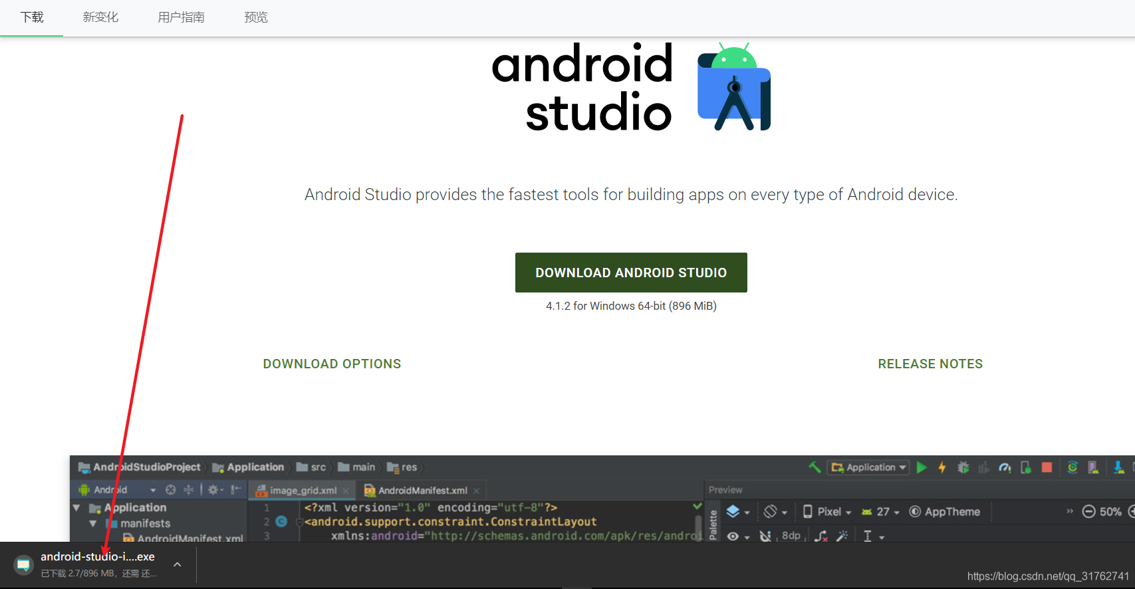This screenshot has width=1135, height=589.
Task: Open the design surface layers dropdown
Action: pos(737,511)
